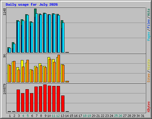Viewport: 152px width, 119px height.
Task: Click day 3 on the x-axis
Action: pos(19,116)
